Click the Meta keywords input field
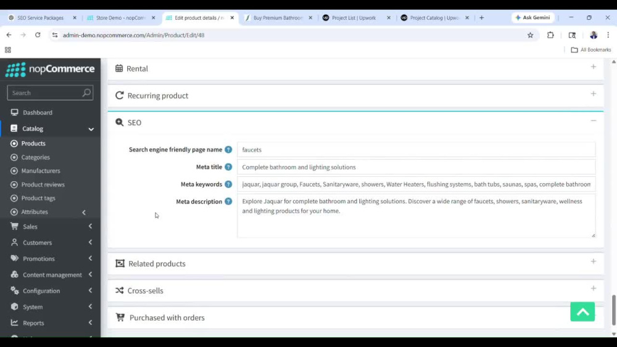Screen dimensions: 617x347 pyautogui.click(x=416, y=184)
